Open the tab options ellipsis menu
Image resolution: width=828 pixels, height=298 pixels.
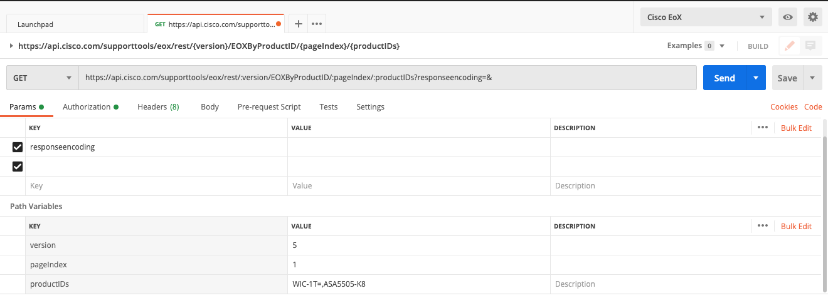click(x=317, y=24)
